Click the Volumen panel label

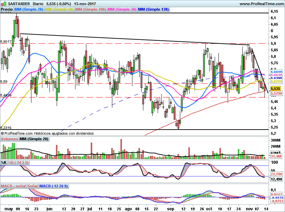tap(9, 139)
